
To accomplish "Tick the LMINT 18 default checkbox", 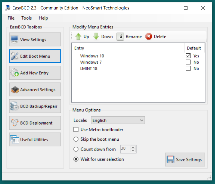I will click(x=188, y=68).
